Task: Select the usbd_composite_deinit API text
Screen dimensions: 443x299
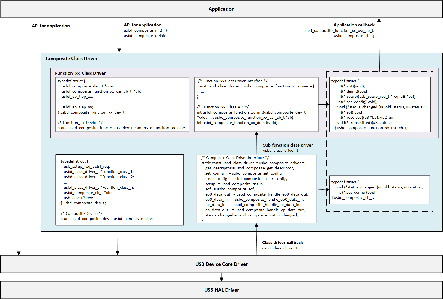Action: [x=144, y=36]
